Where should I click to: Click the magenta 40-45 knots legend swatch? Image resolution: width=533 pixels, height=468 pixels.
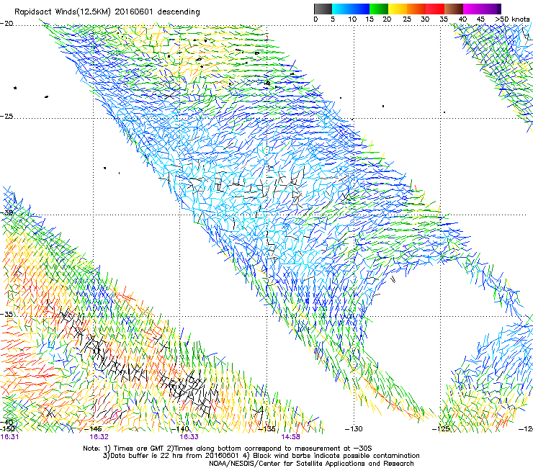pos(472,9)
